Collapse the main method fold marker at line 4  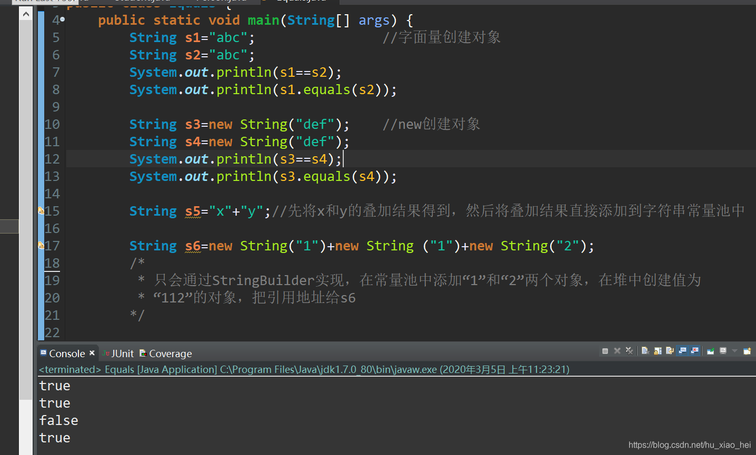(62, 19)
